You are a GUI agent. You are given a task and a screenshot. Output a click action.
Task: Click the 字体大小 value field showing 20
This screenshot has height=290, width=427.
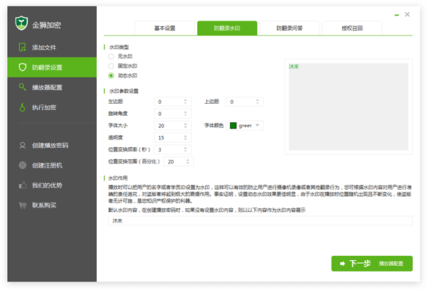173,125
